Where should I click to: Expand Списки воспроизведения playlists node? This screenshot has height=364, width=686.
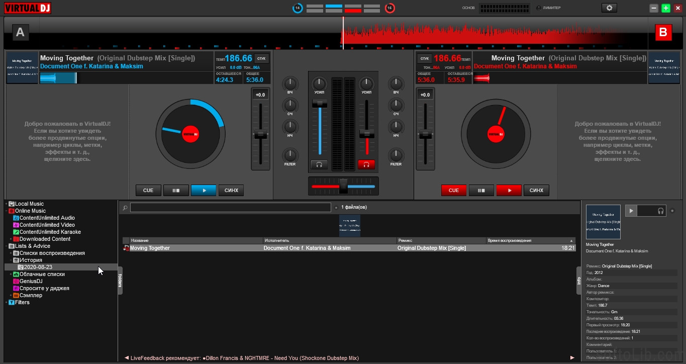11,253
